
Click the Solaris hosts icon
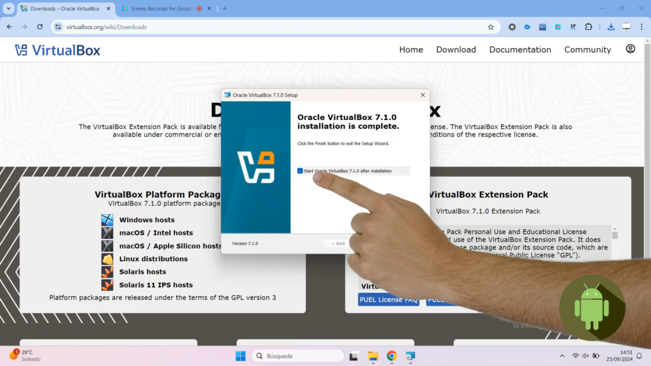(107, 272)
